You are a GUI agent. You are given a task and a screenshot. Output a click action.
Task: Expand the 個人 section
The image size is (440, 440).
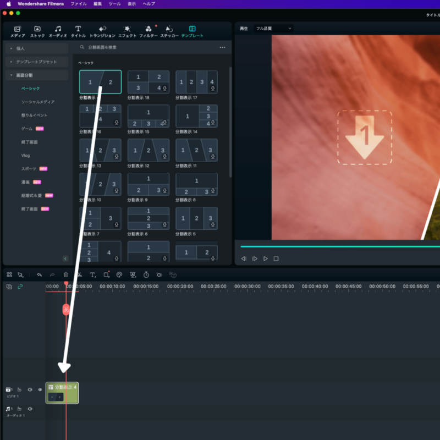click(x=37, y=48)
